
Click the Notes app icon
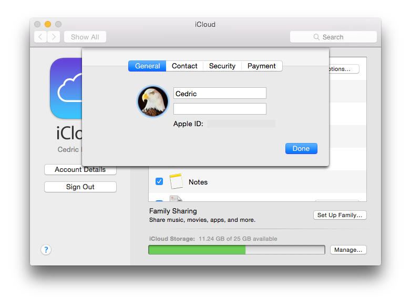(176, 181)
